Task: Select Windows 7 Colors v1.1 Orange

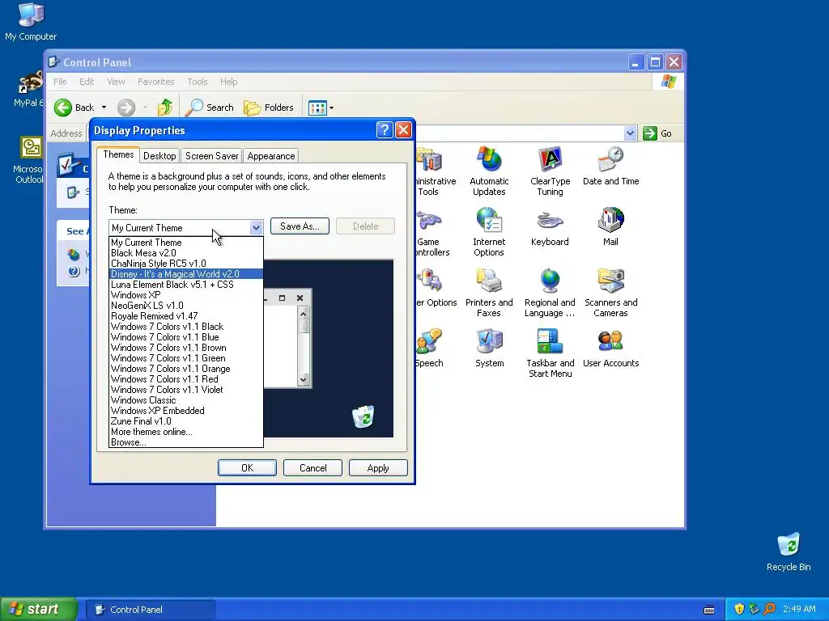Action: tap(185, 369)
